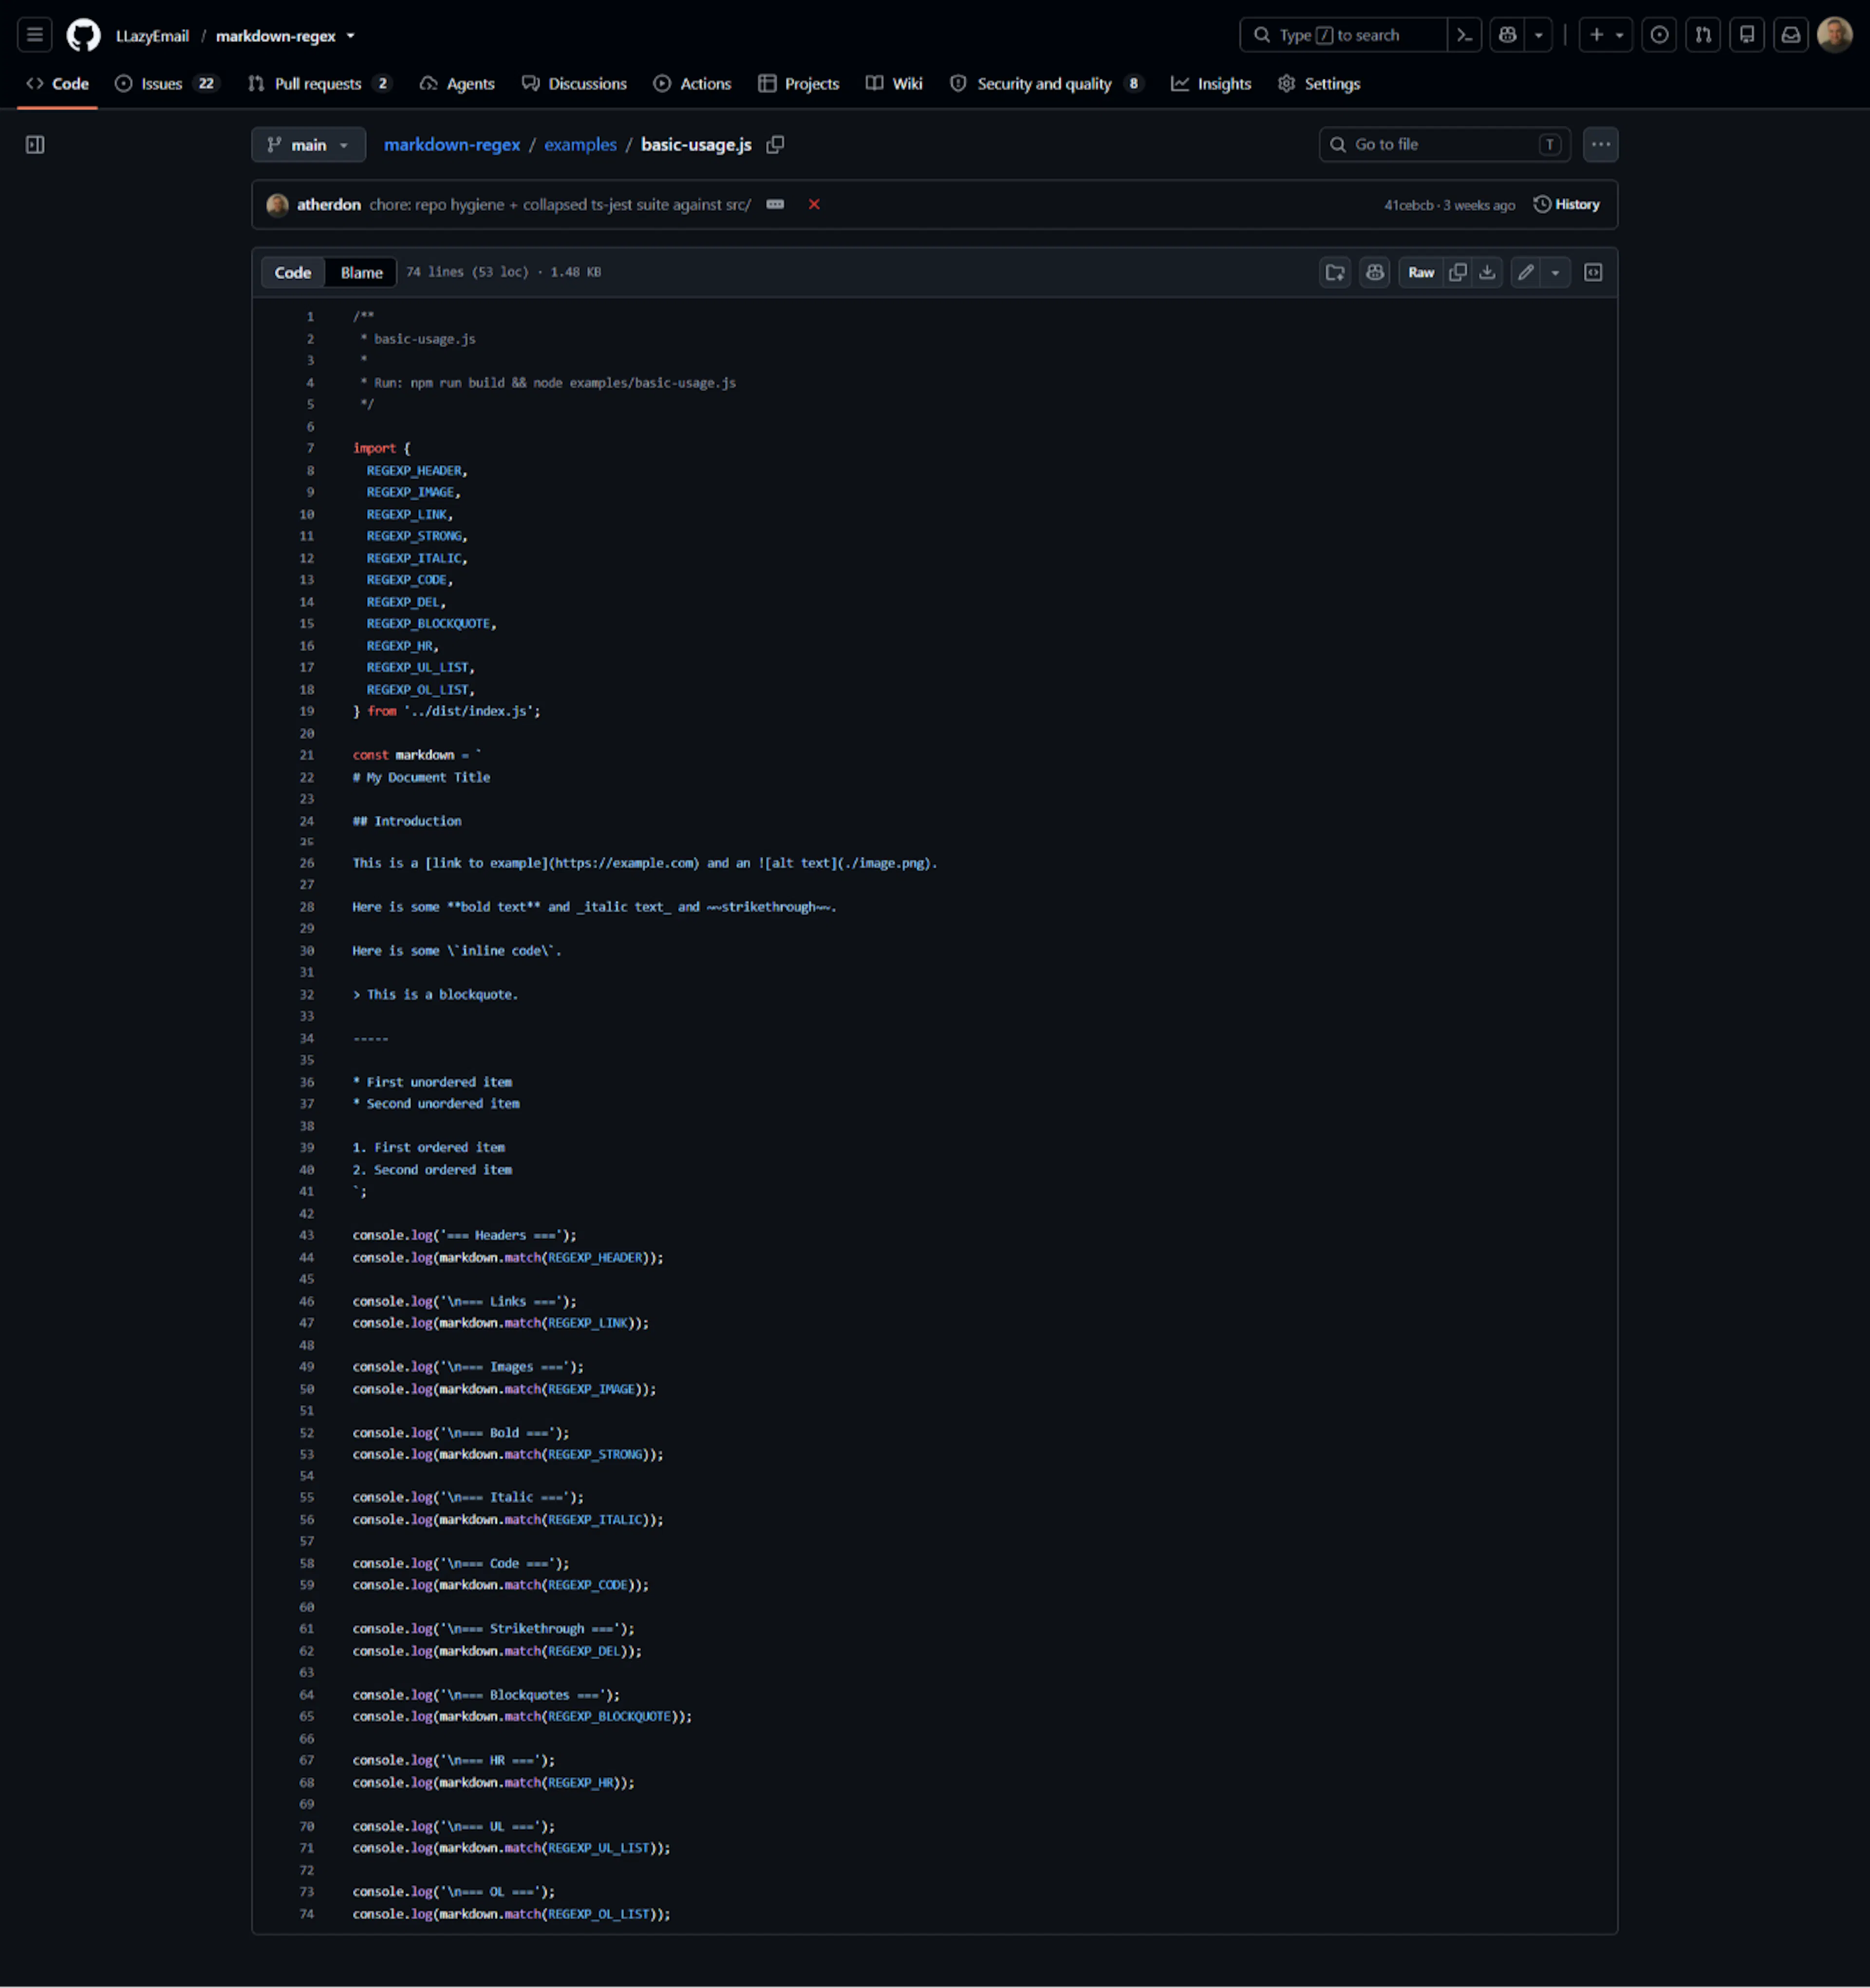Open commit 41cebcb link
The image size is (1870, 1988).
[1408, 205]
